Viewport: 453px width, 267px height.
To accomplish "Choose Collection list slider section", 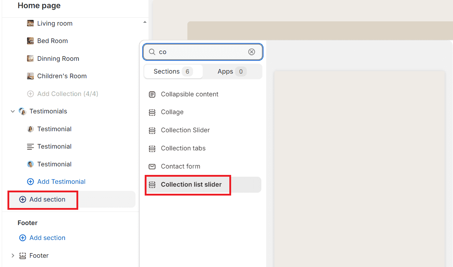I will pyautogui.click(x=191, y=185).
